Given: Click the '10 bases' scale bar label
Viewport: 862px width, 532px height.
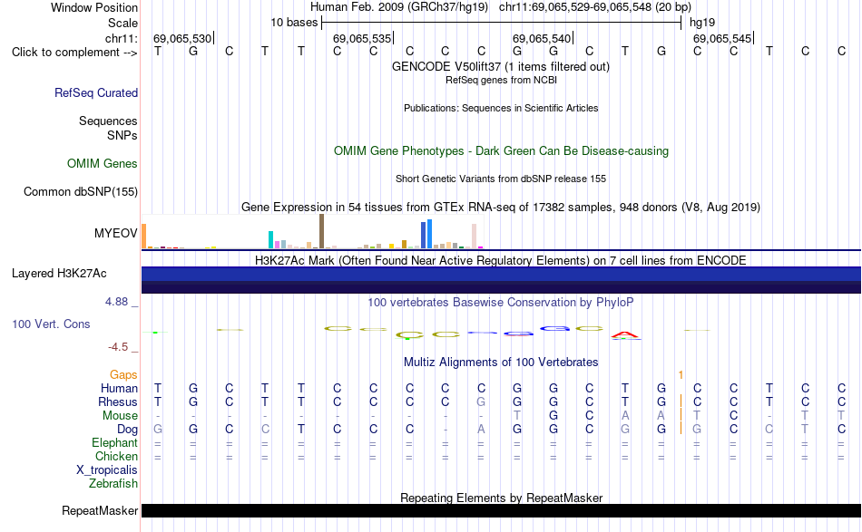Looking at the screenshot, I should point(294,23).
